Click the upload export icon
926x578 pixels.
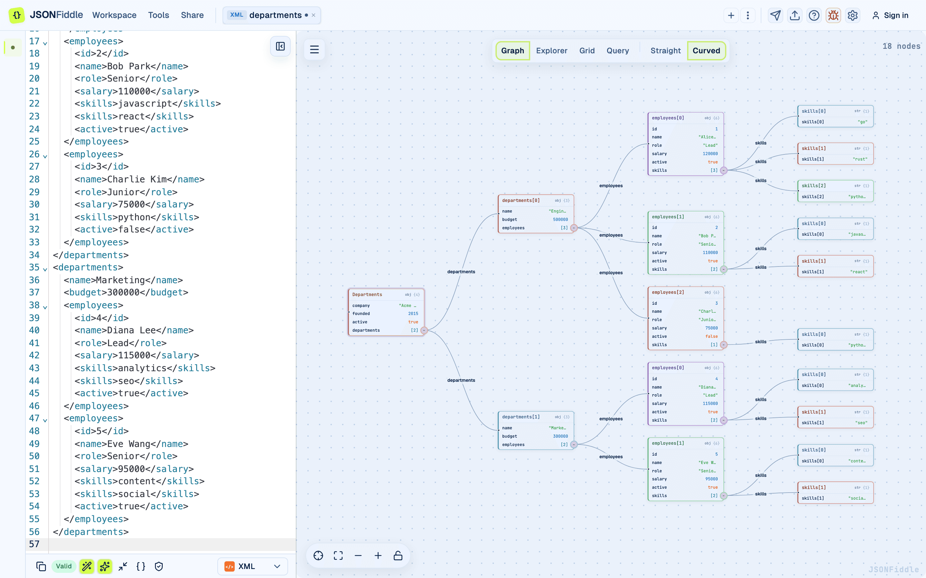795,15
